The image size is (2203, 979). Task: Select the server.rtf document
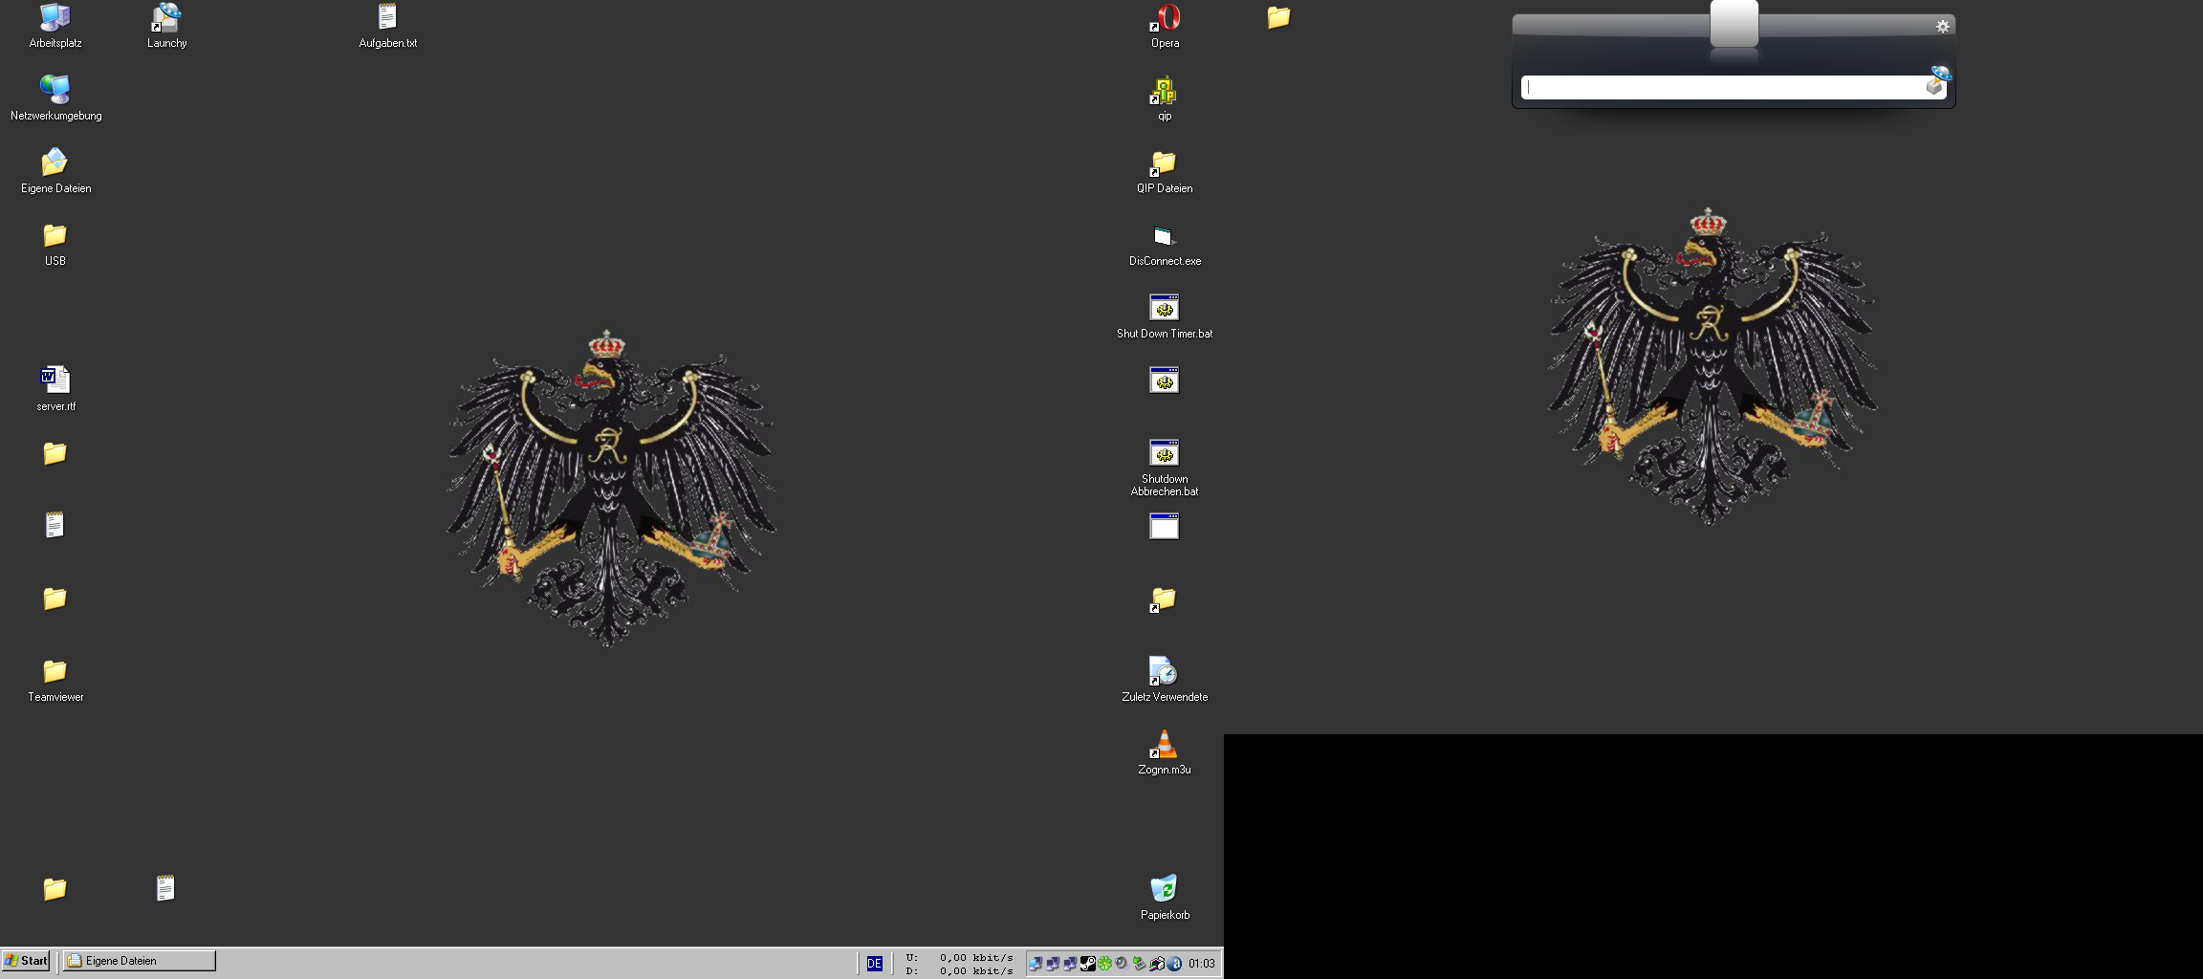(55, 381)
